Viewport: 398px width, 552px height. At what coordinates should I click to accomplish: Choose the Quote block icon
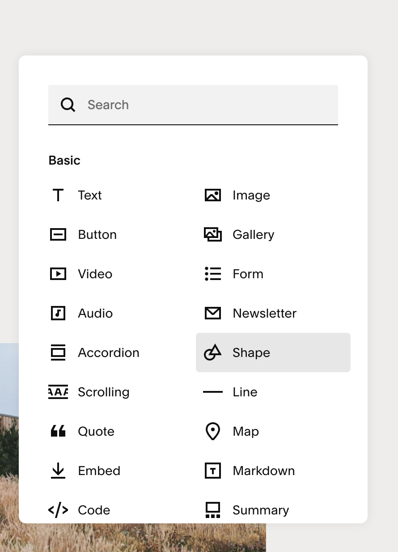click(58, 431)
